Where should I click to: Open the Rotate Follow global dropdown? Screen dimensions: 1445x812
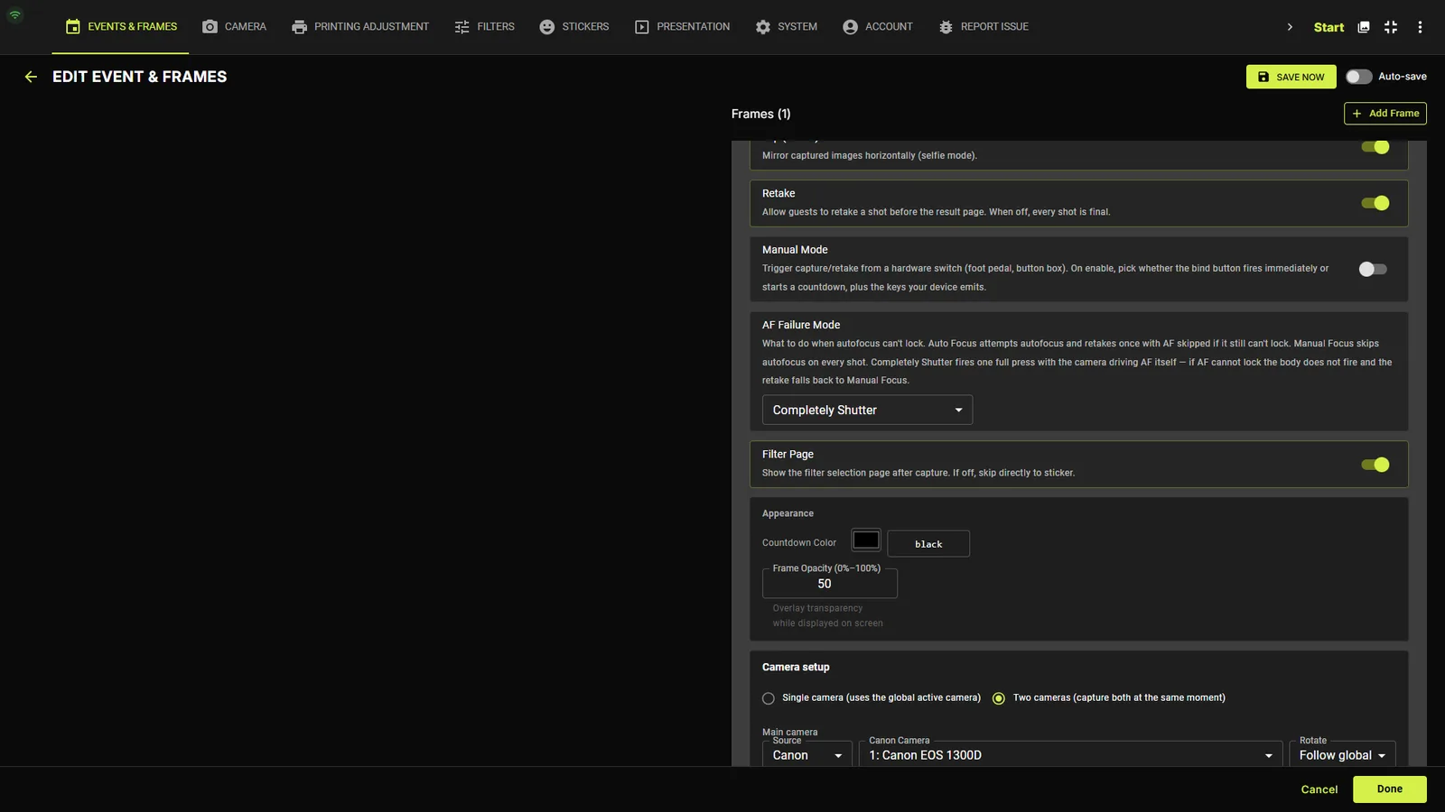pyautogui.click(x=1342, y=754)
